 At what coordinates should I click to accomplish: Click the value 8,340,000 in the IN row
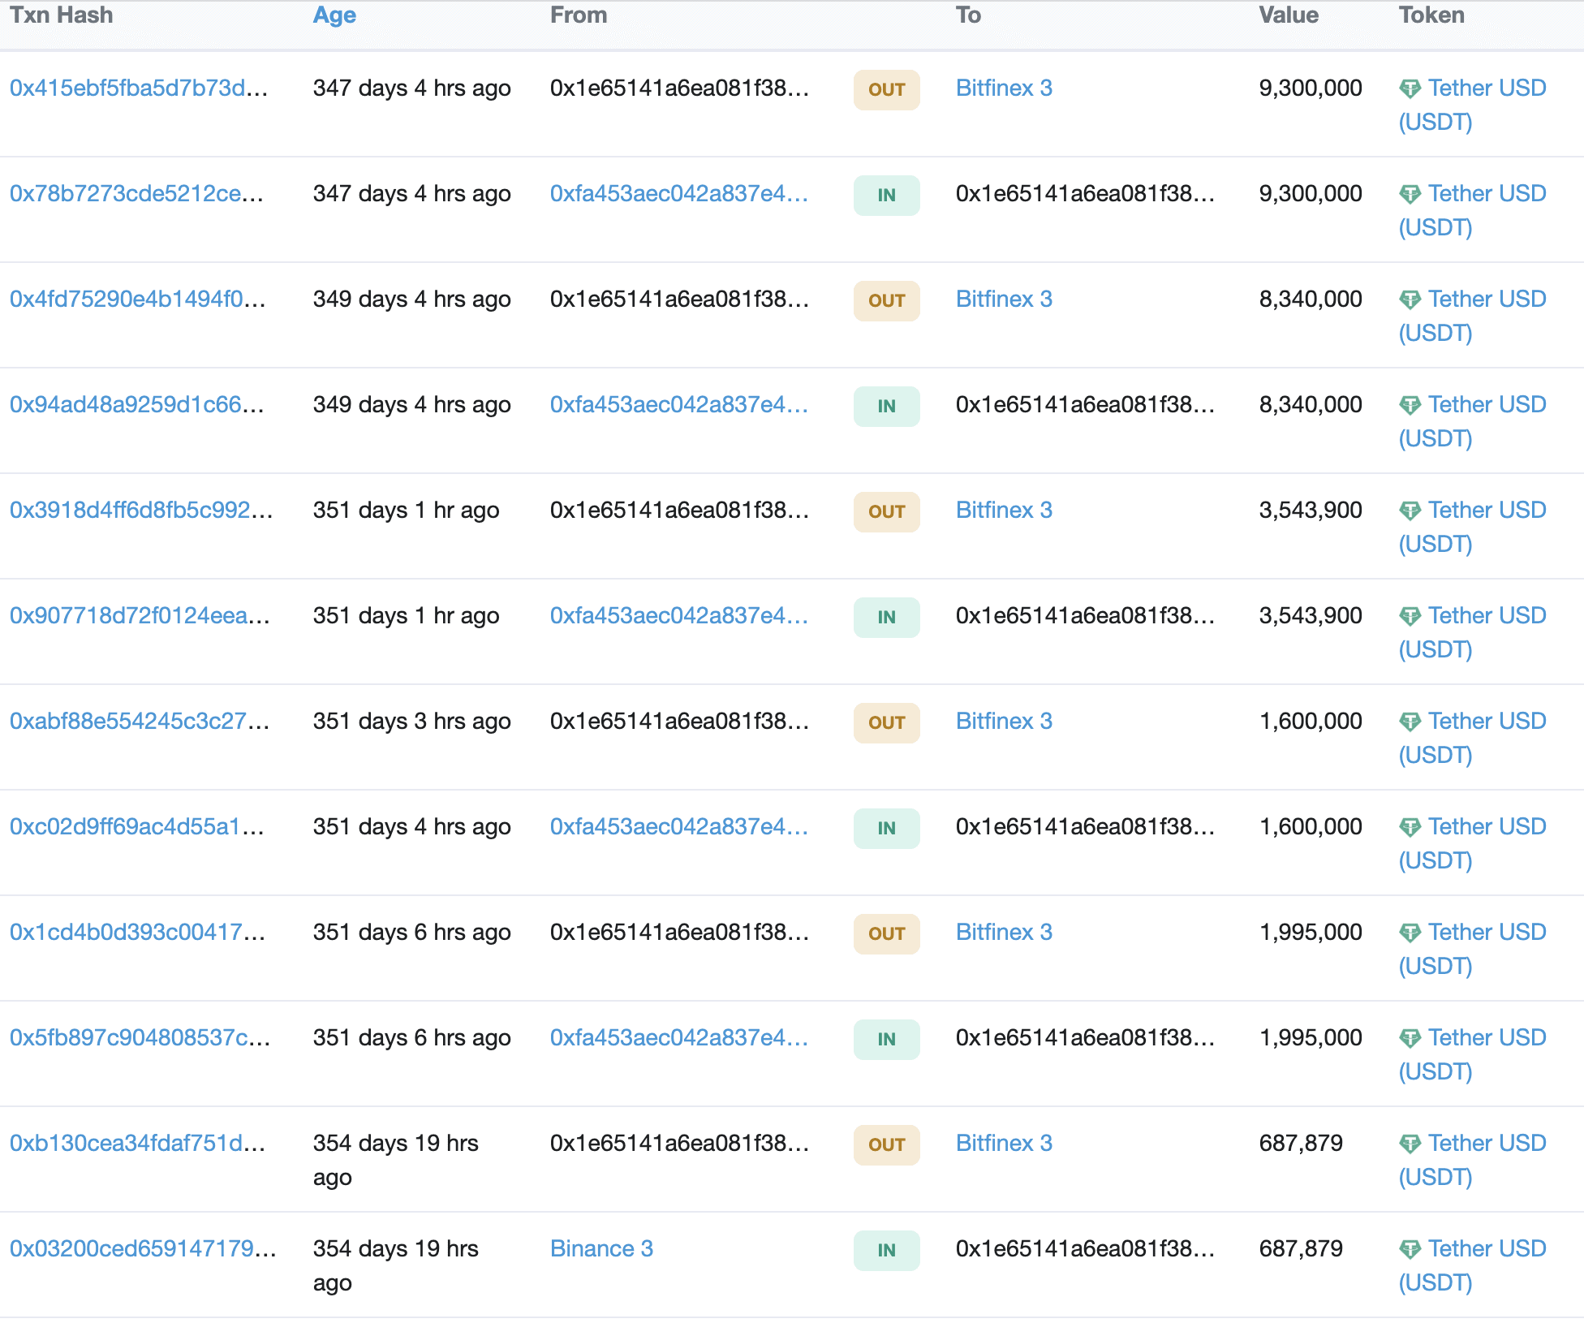[1311, 404]
